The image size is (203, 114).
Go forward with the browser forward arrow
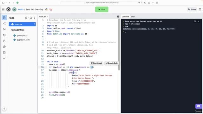(x=13, y=3)
